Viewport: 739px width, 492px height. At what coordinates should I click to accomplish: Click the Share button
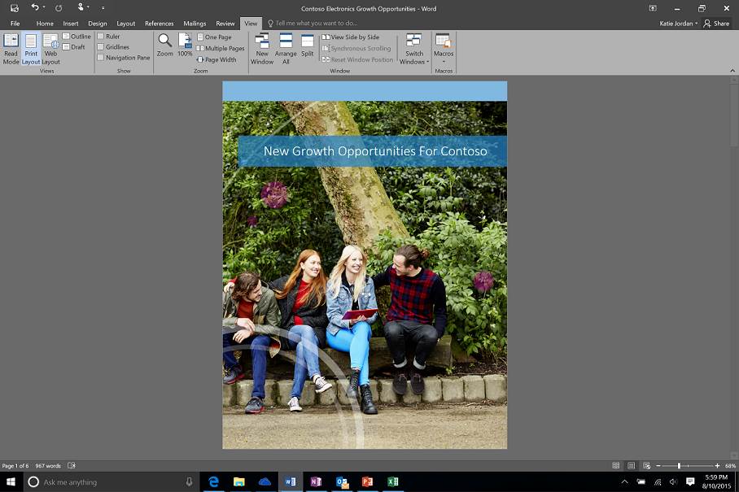click(717, 24)
